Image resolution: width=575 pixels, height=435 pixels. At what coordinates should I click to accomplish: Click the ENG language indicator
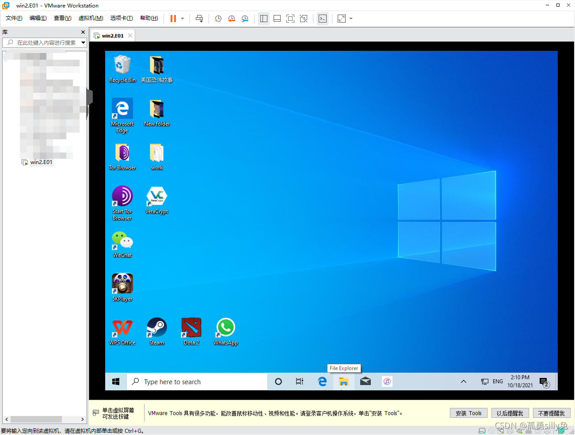[498, 382]
